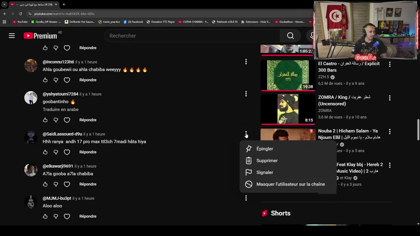The height and width of the screenshot is (236, 420).
Task: Heart the A7la gooba a7la chabiba comment
Action: tap(67, 184)
